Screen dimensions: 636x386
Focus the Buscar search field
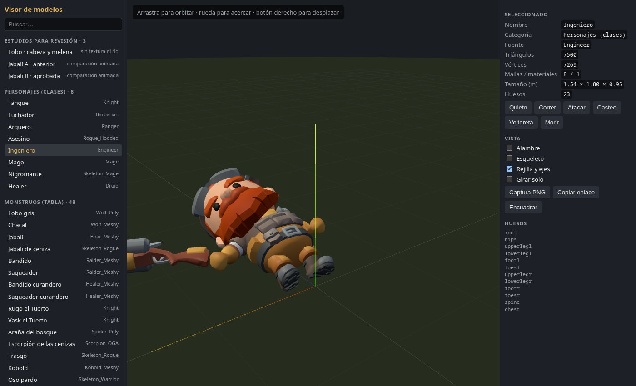(x=63, y=24)
